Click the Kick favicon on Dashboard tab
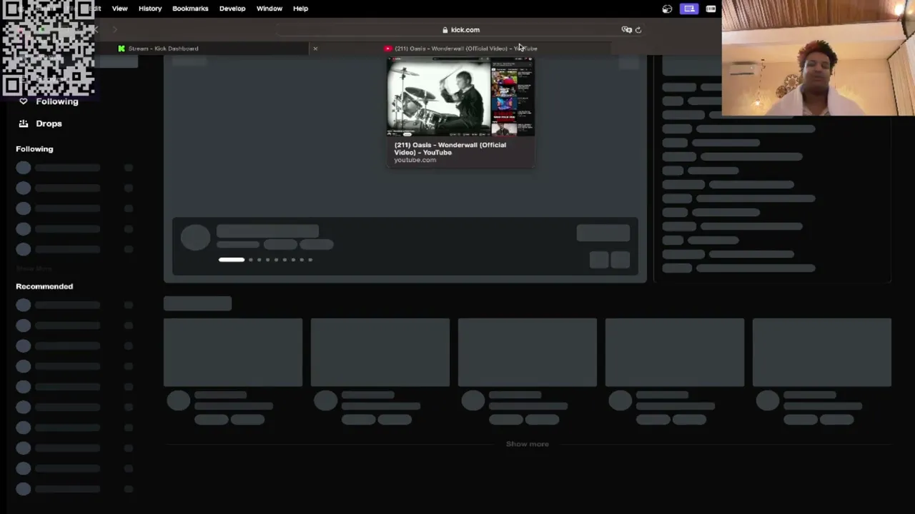This screenshot has height=514, width=915. (x=122, y=49)
